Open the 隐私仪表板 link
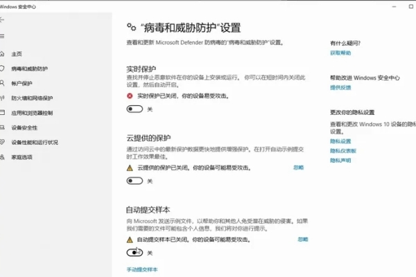 343,151
